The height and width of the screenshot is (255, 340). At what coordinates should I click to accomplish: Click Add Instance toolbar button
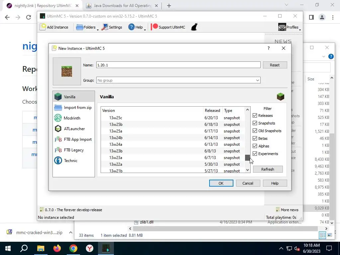[x=54, y=27]
